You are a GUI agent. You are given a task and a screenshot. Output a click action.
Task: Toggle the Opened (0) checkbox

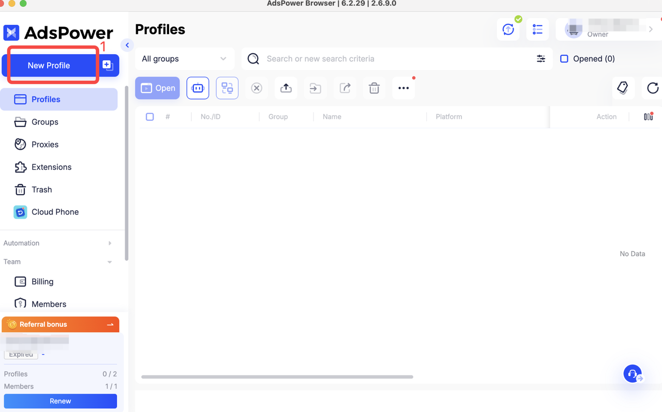click(x=564, y=59)
